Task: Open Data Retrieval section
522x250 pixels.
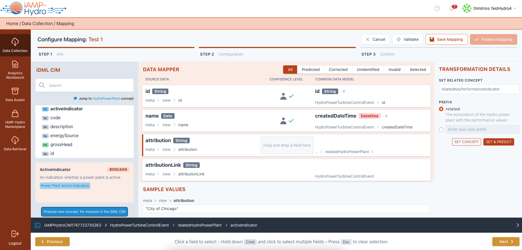Action: pos(15,143)
